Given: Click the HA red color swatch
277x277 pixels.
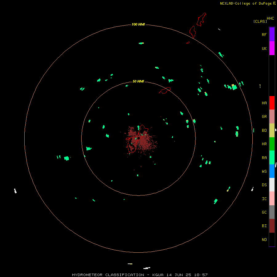Looking at the screenshot, I should click(x=272, y=103).
